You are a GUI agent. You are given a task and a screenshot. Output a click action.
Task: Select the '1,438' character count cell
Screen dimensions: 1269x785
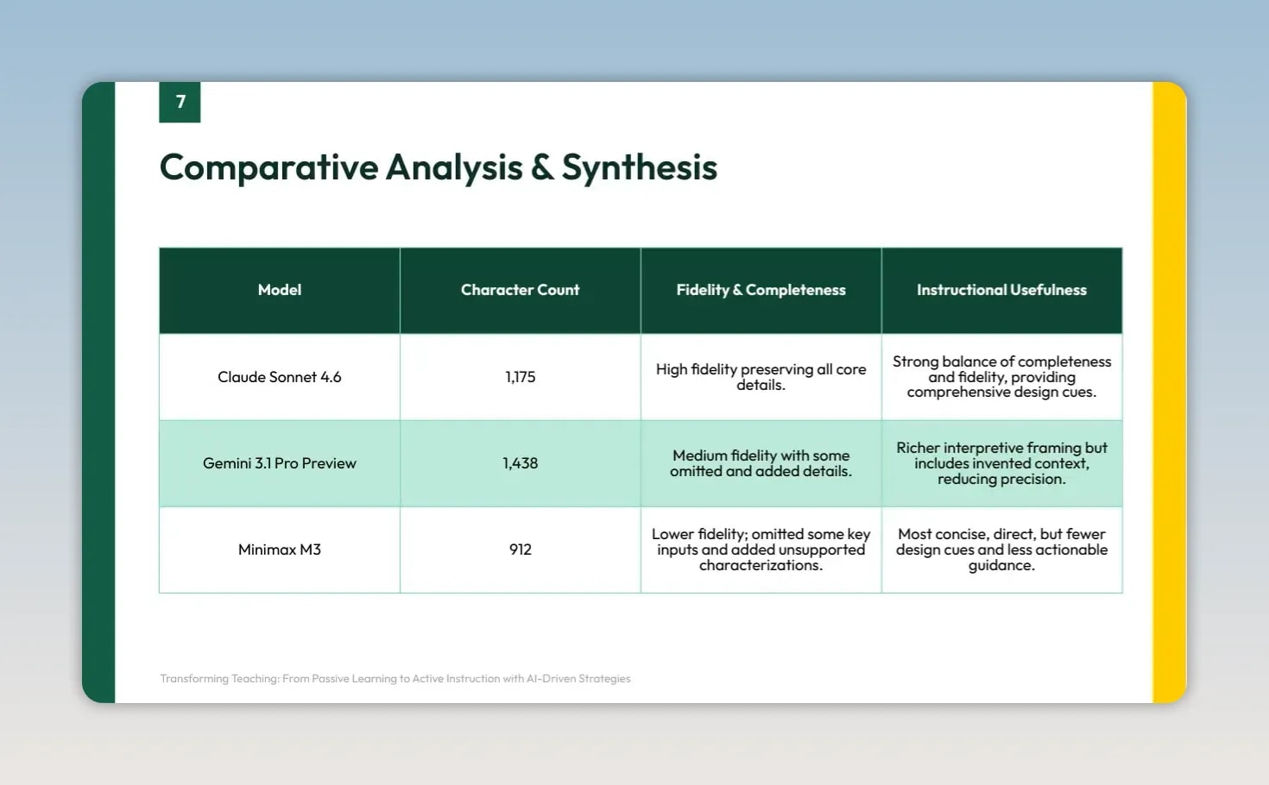521,463
